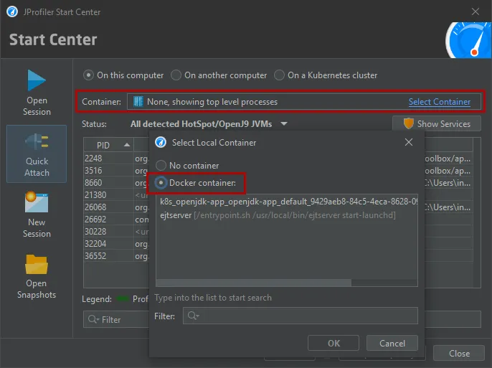Click the container list horizontal scrollbar
Viewport: 492px width, 368px height.
[x=254, y=283]
